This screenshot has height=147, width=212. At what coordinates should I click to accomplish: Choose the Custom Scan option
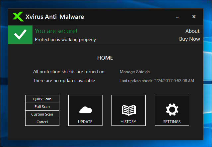42,114
